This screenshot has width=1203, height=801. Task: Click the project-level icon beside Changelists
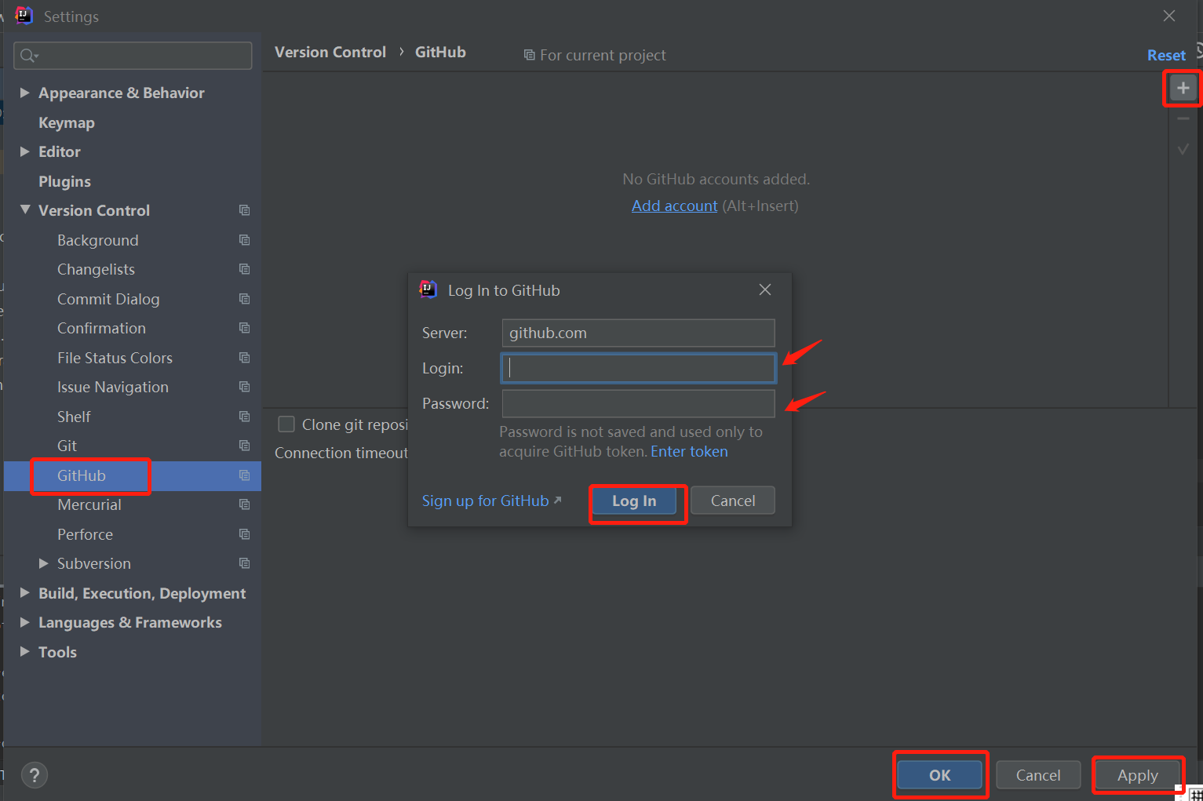pos(244,269)
